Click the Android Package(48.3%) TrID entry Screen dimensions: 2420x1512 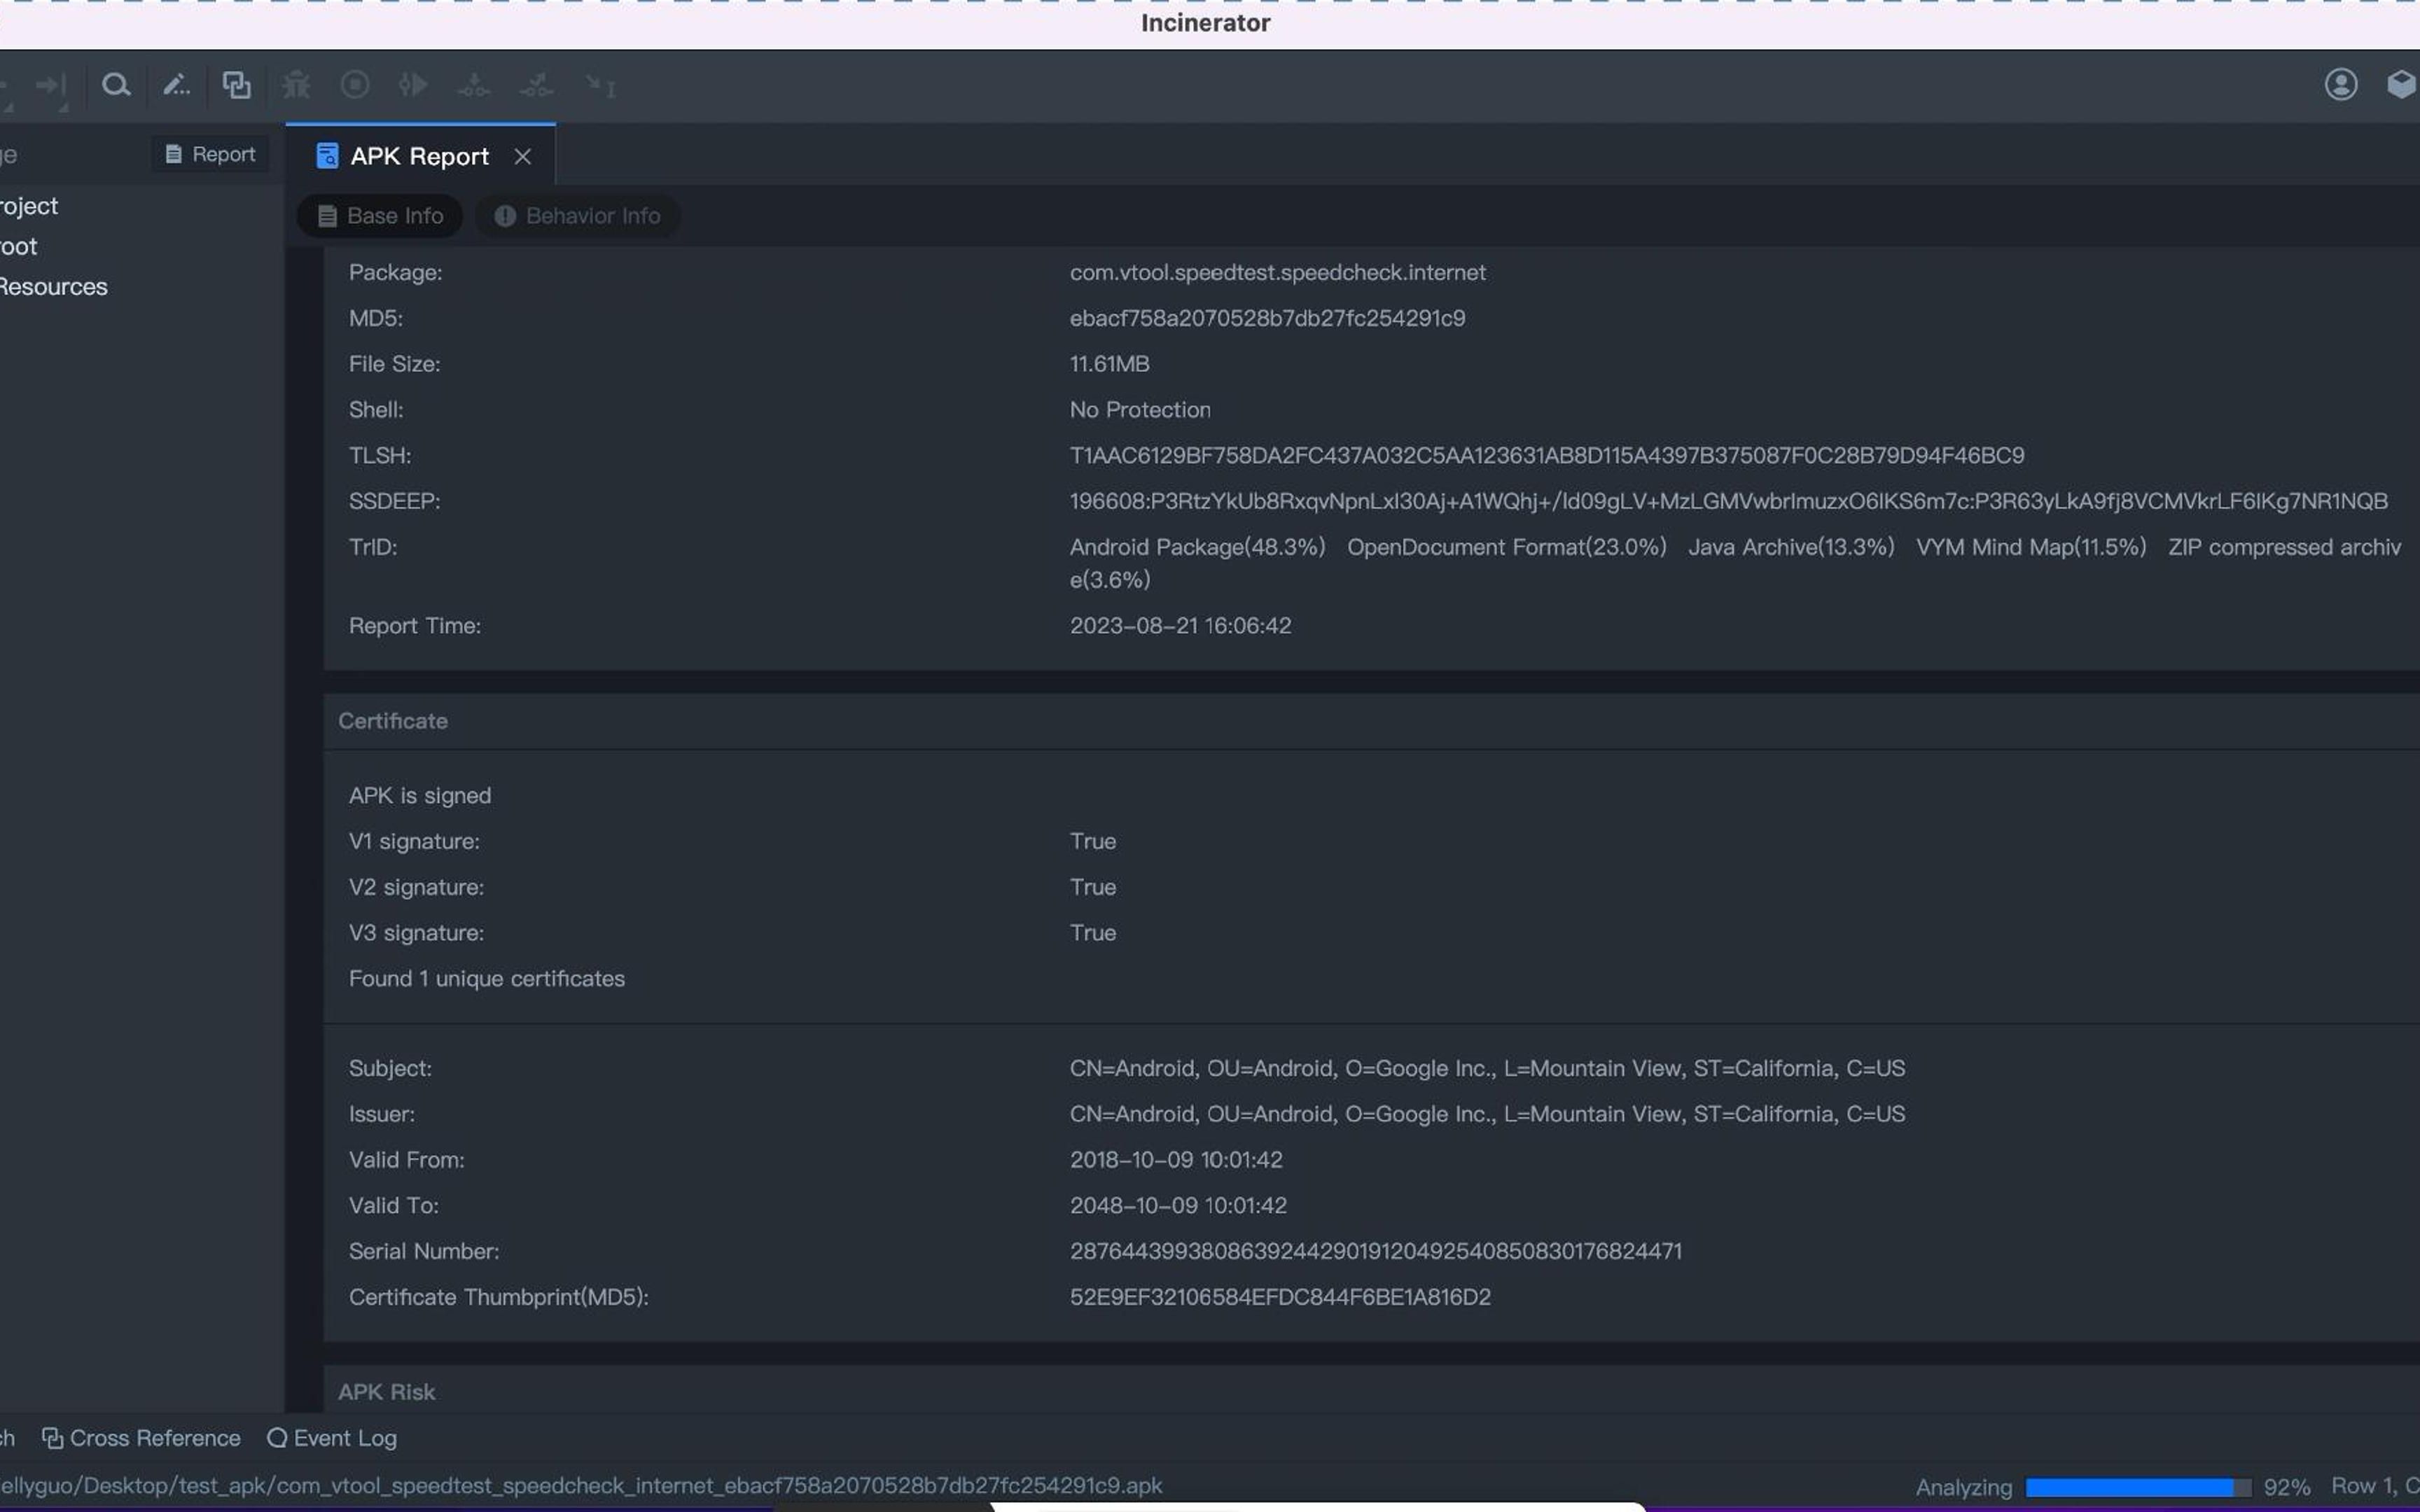click(1197, 547)
